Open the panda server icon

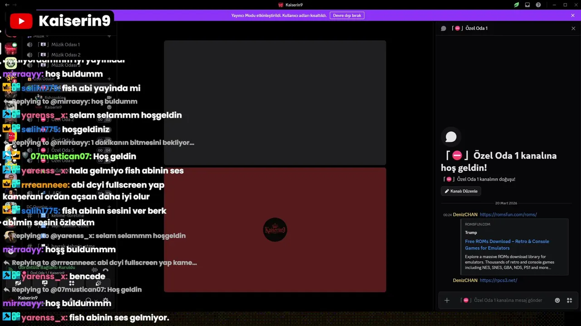coord(11,63)
